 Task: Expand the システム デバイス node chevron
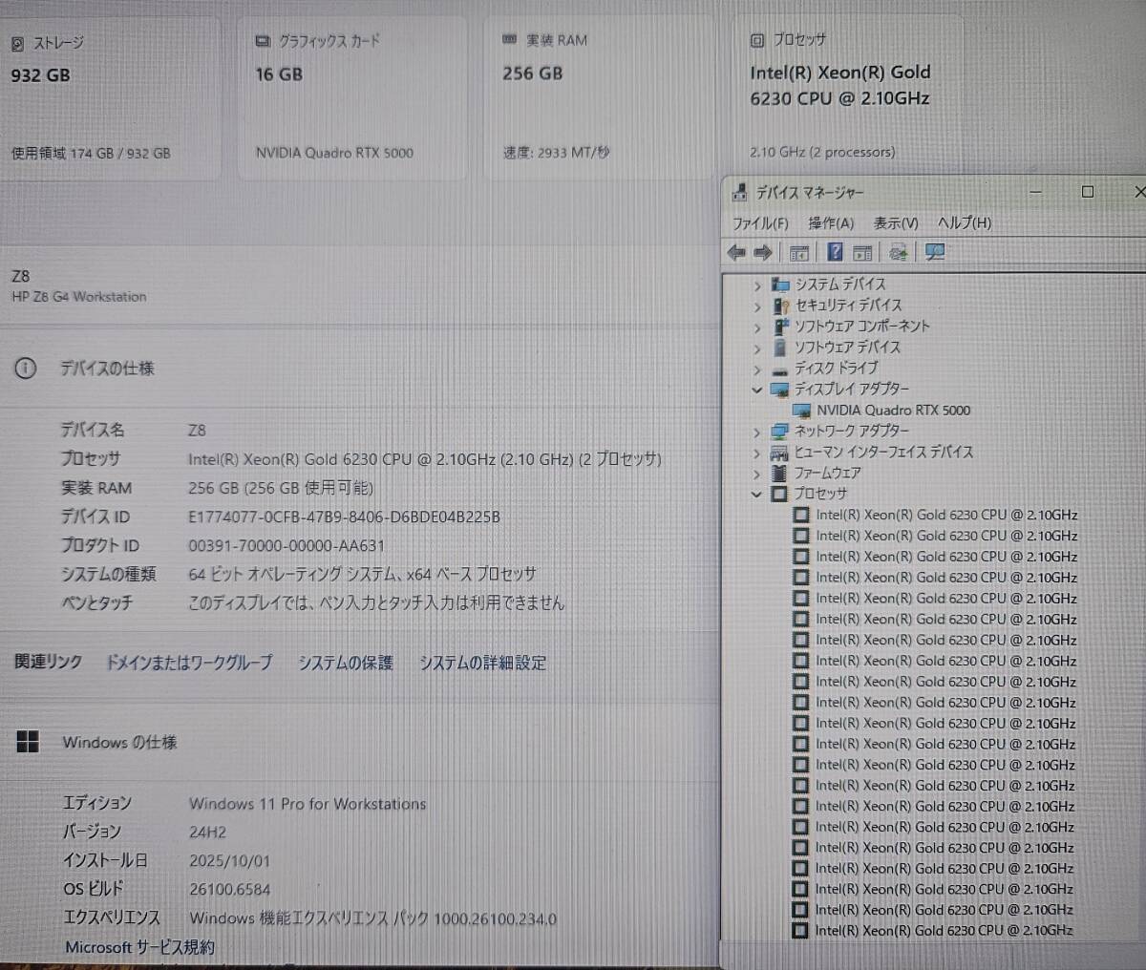pyautogui.click(x=757, y=285)
